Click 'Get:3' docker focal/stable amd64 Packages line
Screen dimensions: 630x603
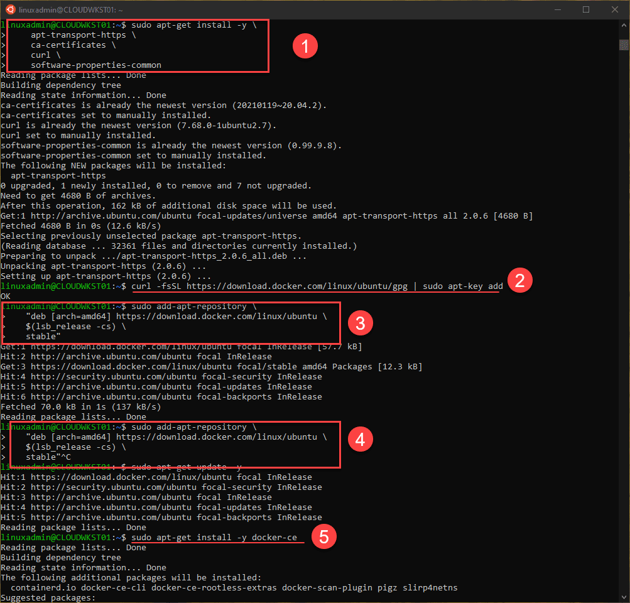coord(211,366)
